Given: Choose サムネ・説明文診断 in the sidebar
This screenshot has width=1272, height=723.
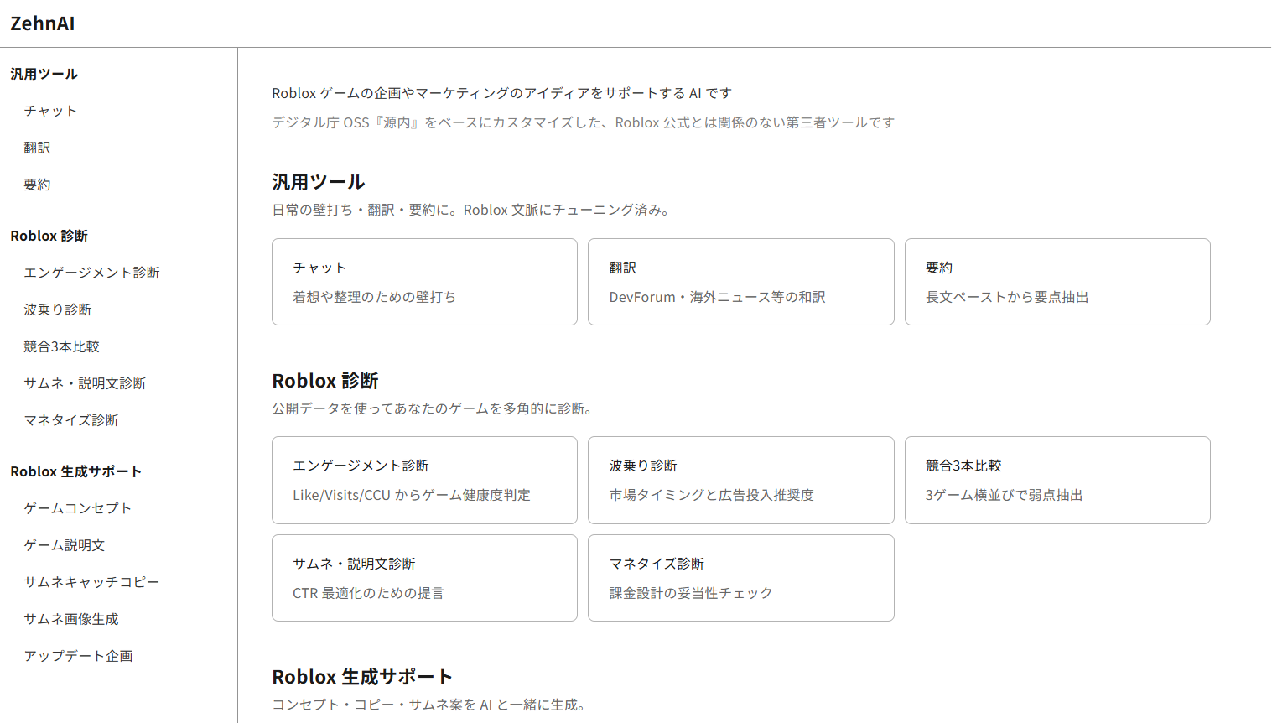Looking at the screenshot, I should [85, 383].
